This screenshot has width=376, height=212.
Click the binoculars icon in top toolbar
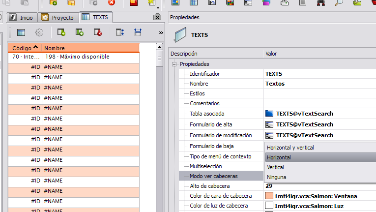pos(321,3)
